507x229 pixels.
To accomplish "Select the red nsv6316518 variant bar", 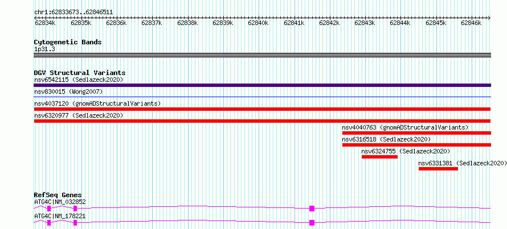I will [416, 145].
